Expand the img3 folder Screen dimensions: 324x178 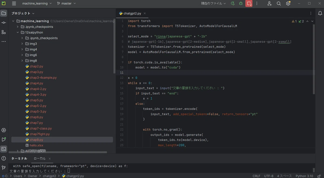22,44
